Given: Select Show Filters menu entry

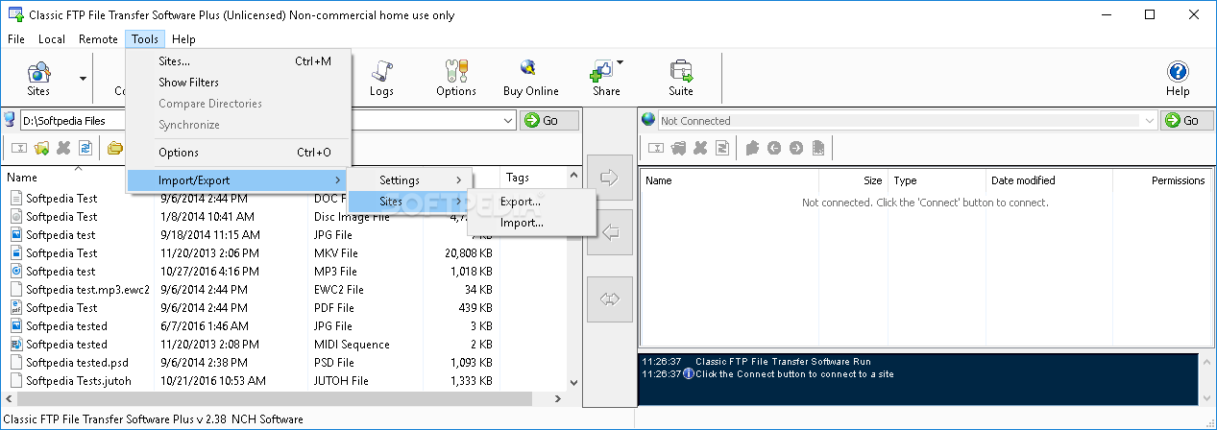Looking at the screenshot, I should pyautogui.click(x=238, y=83).
